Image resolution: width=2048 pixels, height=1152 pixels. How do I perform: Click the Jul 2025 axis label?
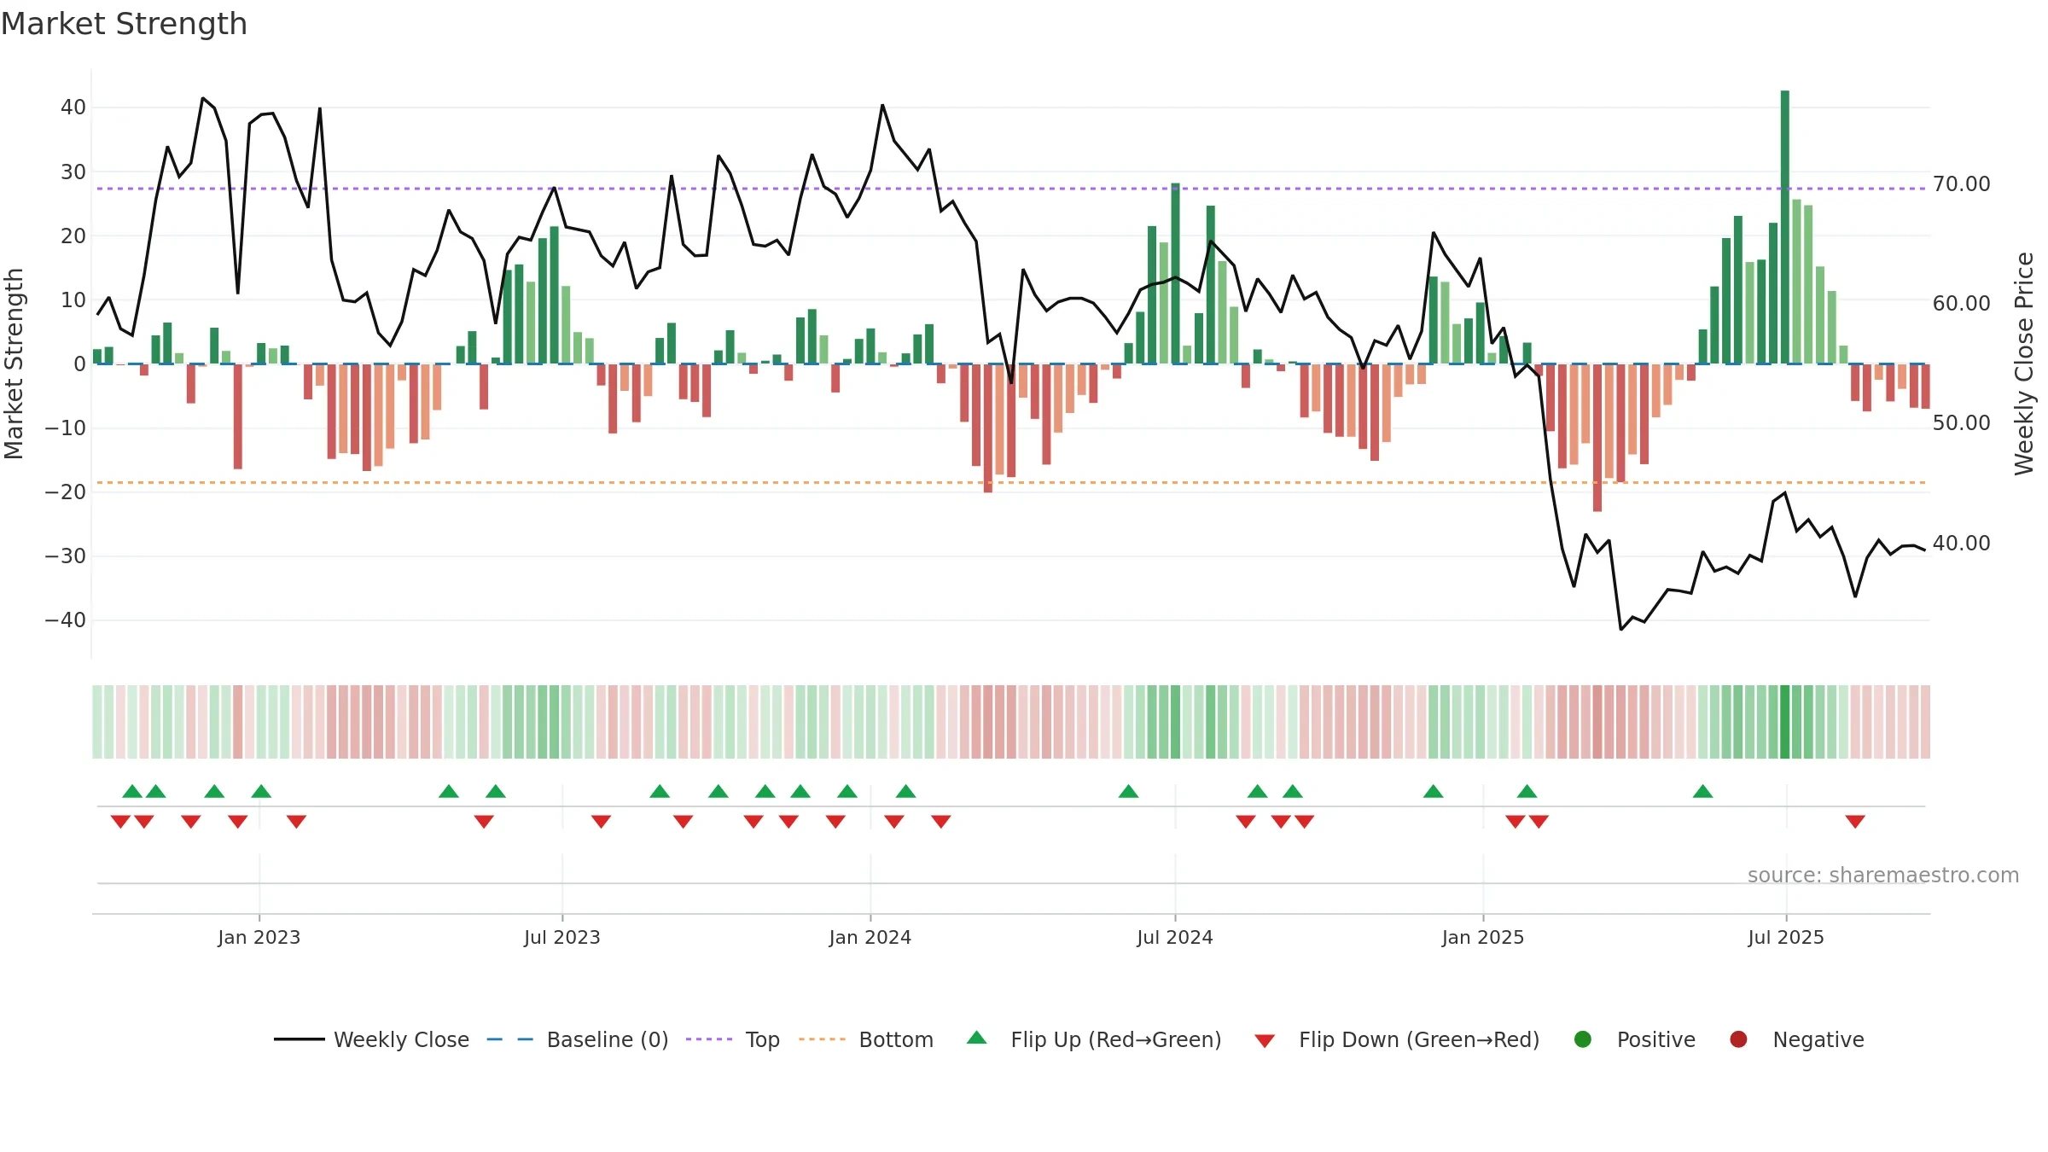(x=1786, y=938)
